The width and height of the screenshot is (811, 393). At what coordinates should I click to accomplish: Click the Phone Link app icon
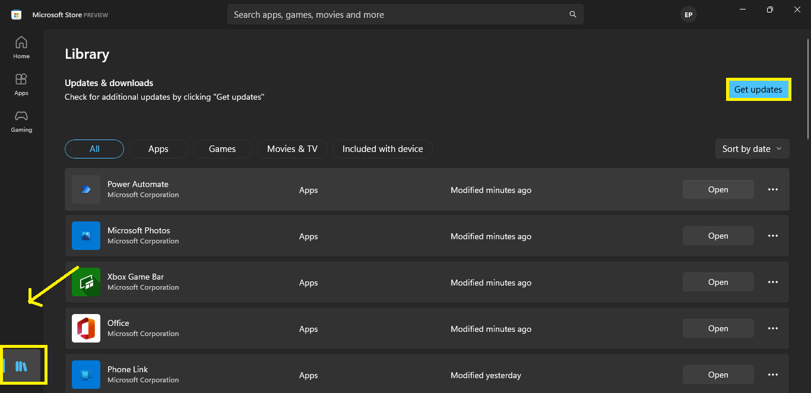click(x=86, y=375)
